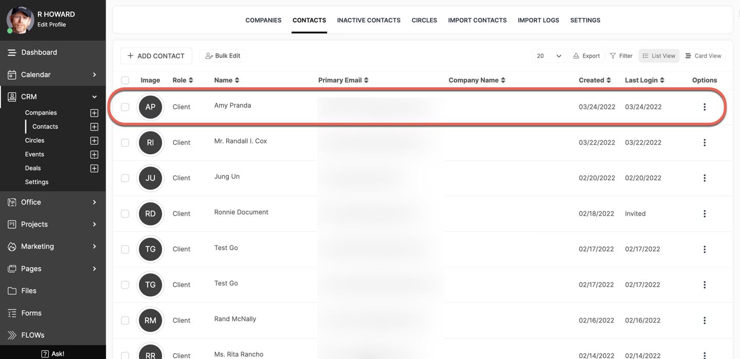Click the AP avatar for Amy Pranda
Image resolution: width=740 pixels, height=359 pixels.
pos(150,107)
